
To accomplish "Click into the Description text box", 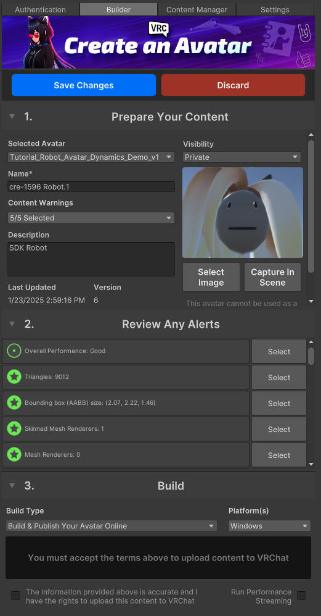I will tap(91, 259).
